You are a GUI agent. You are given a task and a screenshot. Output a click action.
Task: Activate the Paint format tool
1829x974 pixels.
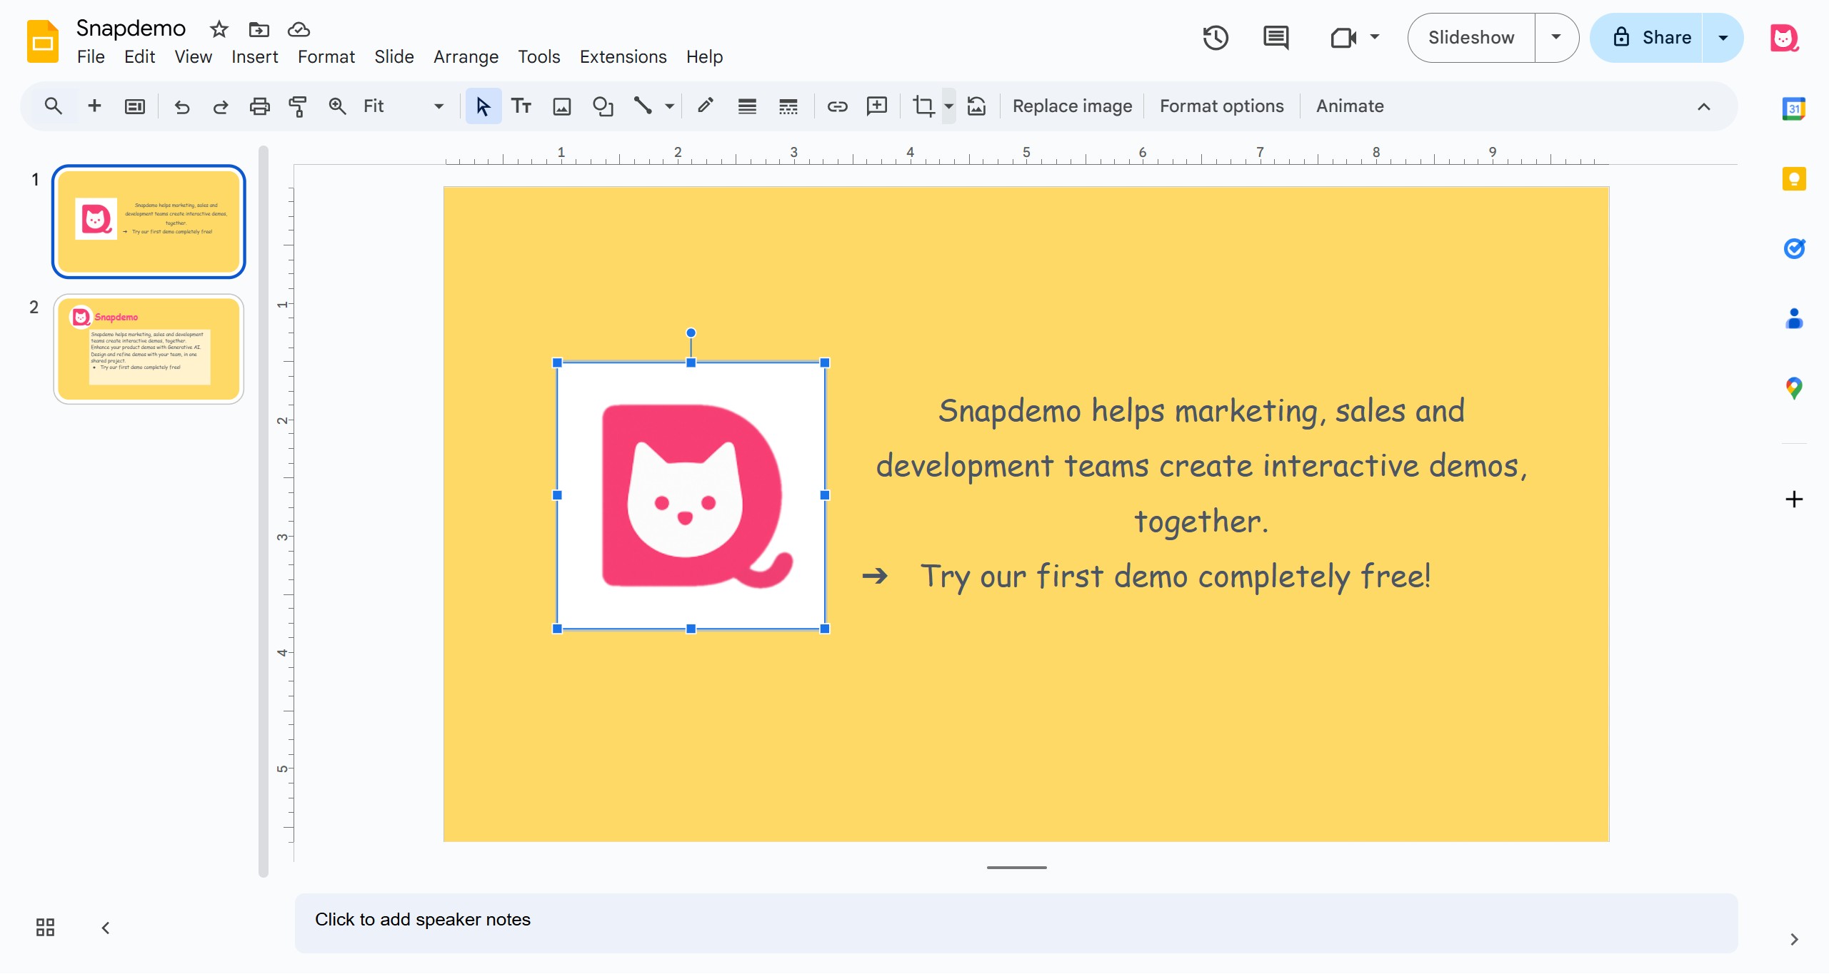[297, 106]
